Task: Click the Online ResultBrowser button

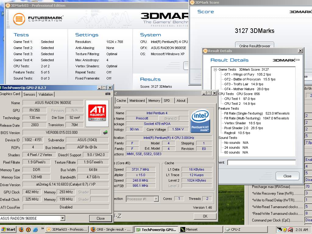Action: 255,46
